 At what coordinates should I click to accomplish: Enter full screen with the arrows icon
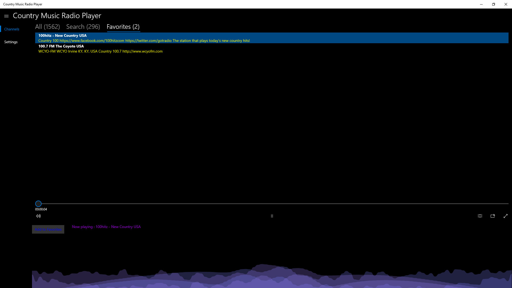point(506,216)
